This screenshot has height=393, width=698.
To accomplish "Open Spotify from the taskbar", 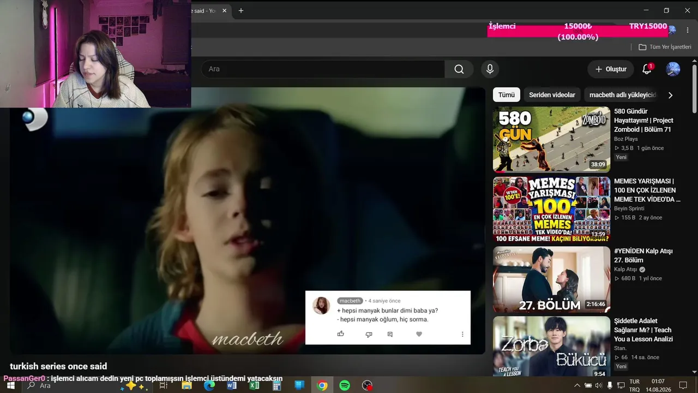I will (345, 385).
